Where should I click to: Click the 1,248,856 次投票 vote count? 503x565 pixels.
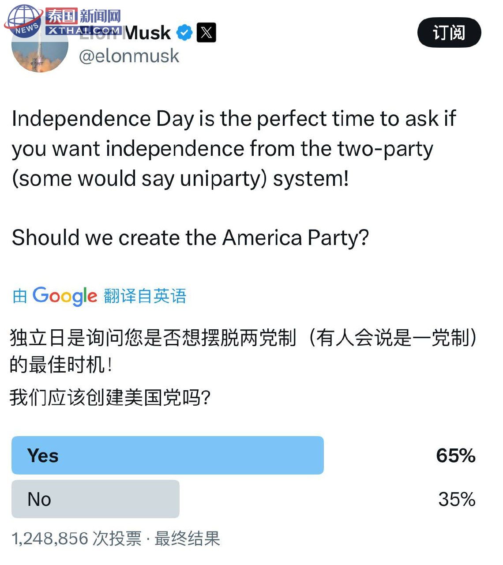tap(76, 539)
